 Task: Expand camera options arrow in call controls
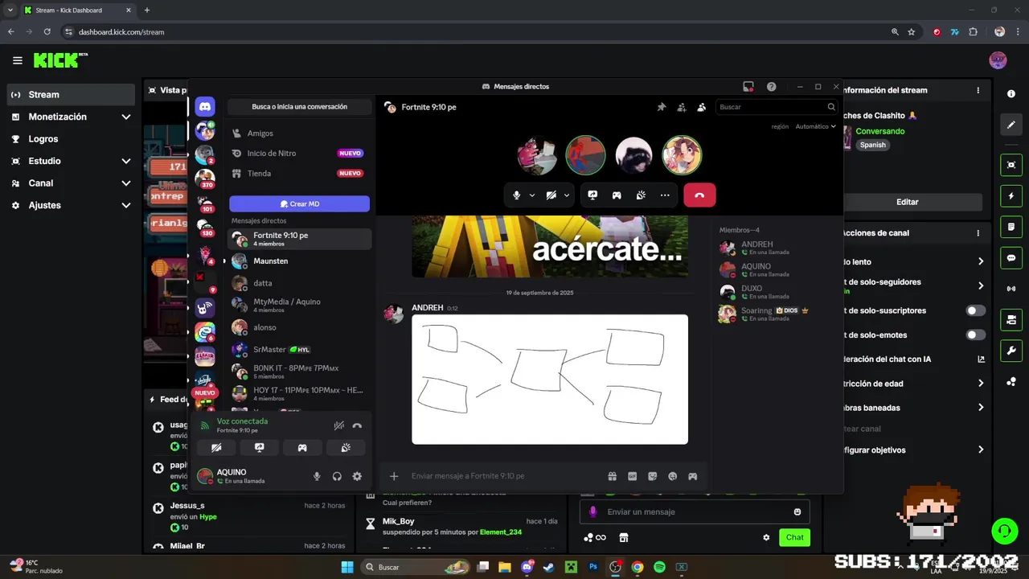[567, 195]
